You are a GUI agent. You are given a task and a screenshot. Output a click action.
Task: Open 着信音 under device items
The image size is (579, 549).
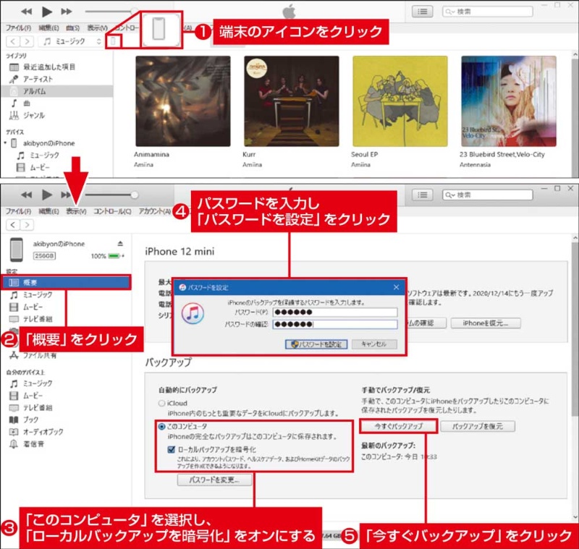[x=33, y=443]
